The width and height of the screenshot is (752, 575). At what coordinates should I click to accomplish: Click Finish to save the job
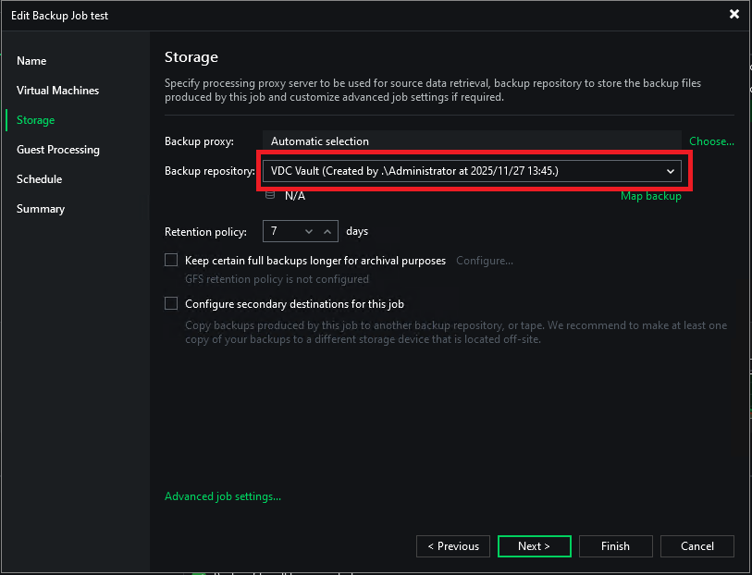click(x=615, y=546)
